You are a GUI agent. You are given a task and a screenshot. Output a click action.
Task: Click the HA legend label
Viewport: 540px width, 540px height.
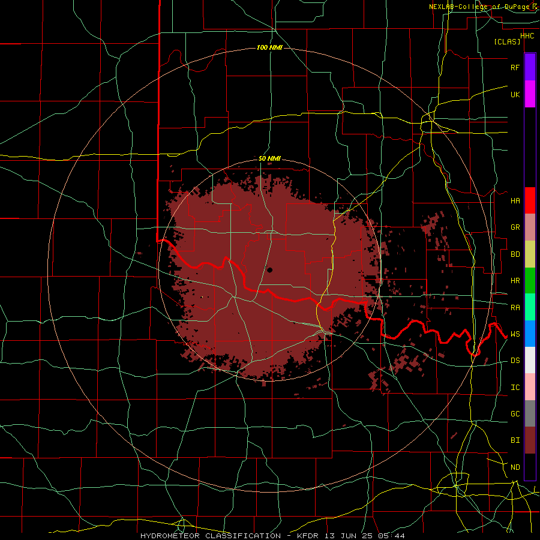click(x=515, y=200)
